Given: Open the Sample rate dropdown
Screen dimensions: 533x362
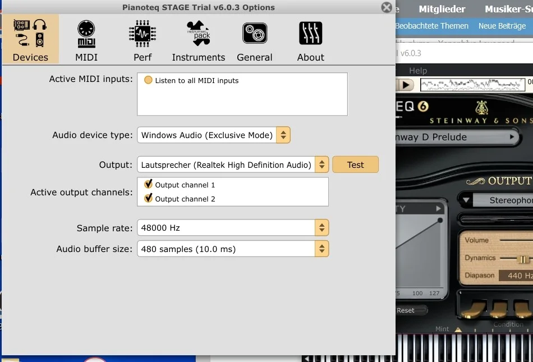Looking at the screenshot, I should tap(322, 228).
